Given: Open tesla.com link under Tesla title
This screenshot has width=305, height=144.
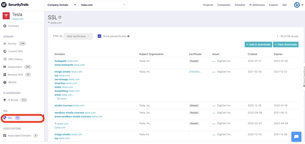Looking at the screenshot, I should [x=18, y=19].
